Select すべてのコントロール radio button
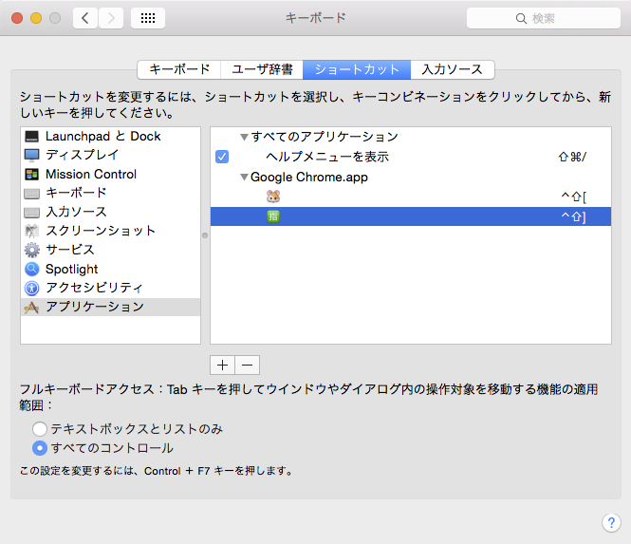Viewport: 631px width, 544px height. pyautogui.click(x=40, y=448)
